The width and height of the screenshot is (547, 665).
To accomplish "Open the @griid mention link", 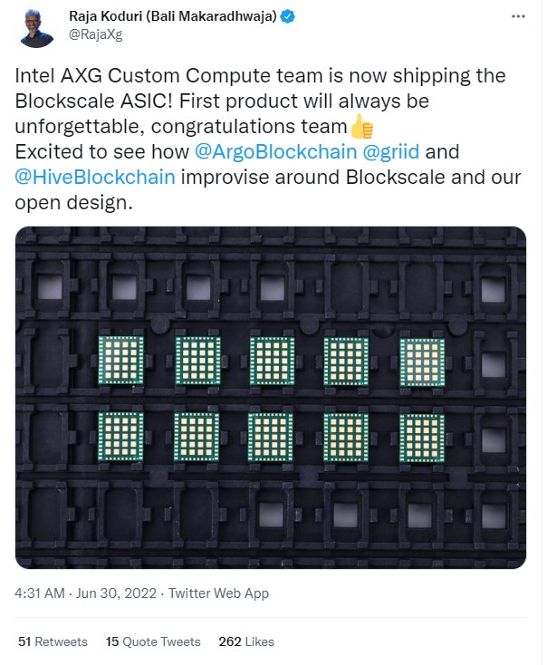I will point(391,152).
